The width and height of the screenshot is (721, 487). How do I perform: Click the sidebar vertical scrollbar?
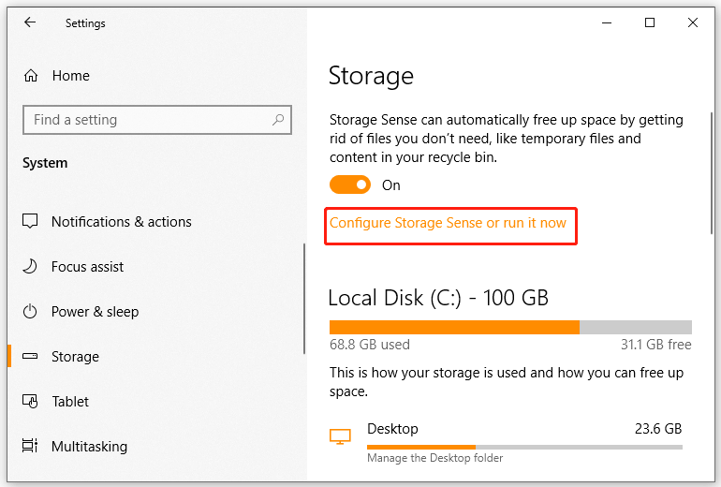click(x=304, y=299)
